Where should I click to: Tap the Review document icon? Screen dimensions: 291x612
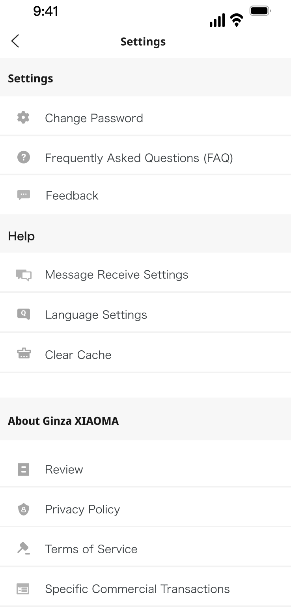pyautogui.click(x=24, y=469)
